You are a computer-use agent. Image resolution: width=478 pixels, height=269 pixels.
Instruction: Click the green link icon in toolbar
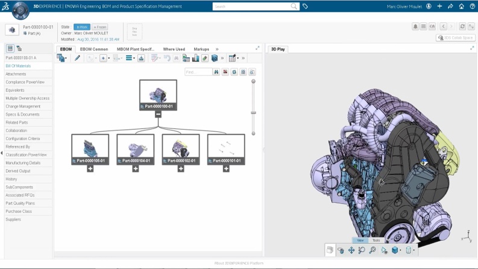[205, 58]
